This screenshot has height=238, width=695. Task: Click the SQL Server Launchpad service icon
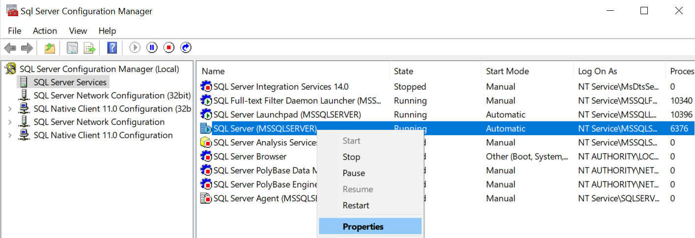(x=206, y=115)
